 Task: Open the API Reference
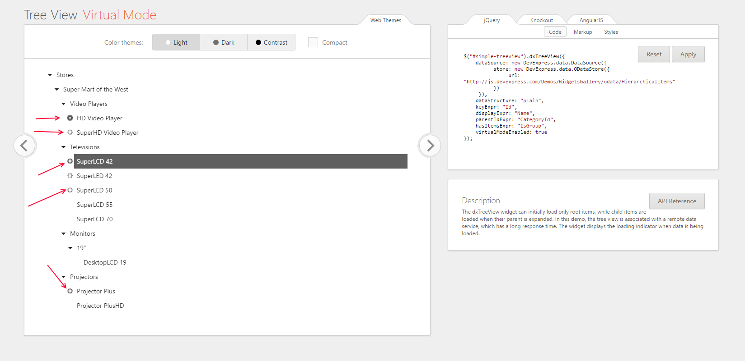coord(677,201)
